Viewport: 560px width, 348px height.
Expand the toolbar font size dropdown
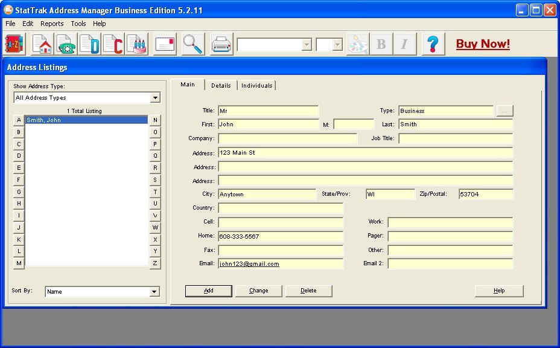tap(337, 45)
